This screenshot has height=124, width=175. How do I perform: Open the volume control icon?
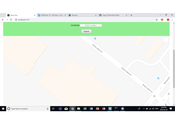153,109
